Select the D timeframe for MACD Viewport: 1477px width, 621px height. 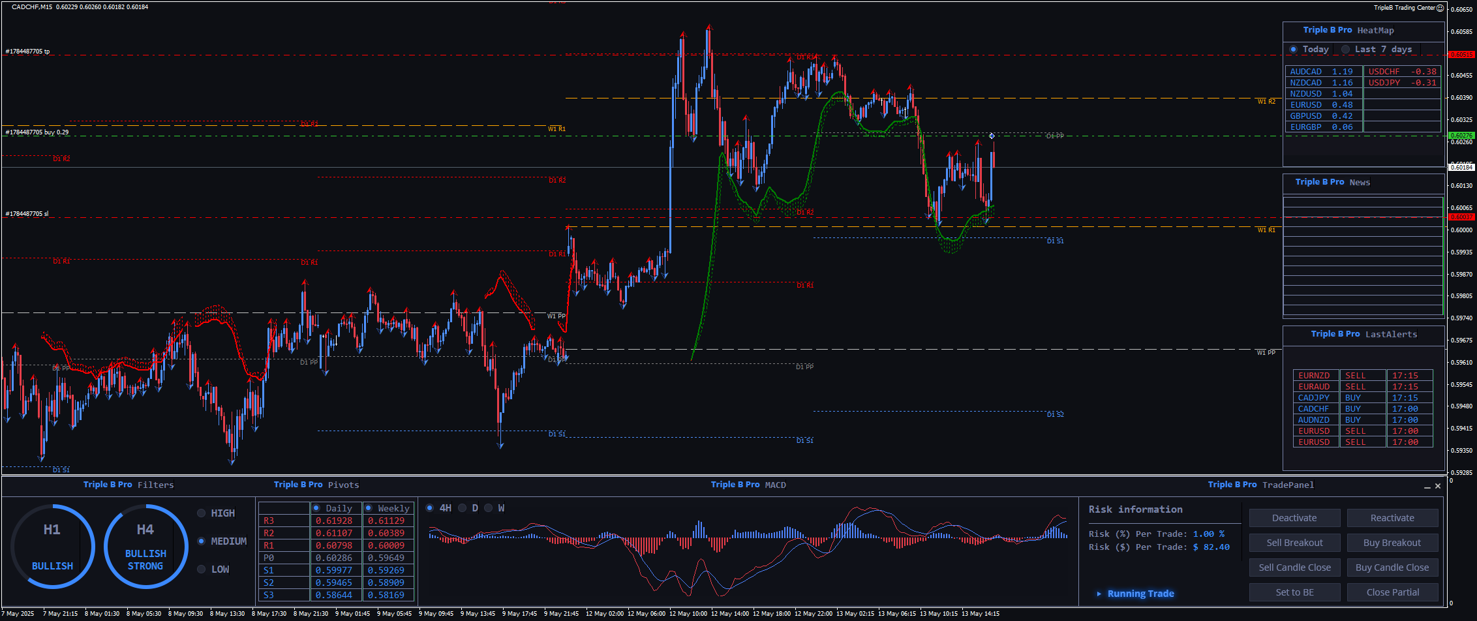point(463,508)
